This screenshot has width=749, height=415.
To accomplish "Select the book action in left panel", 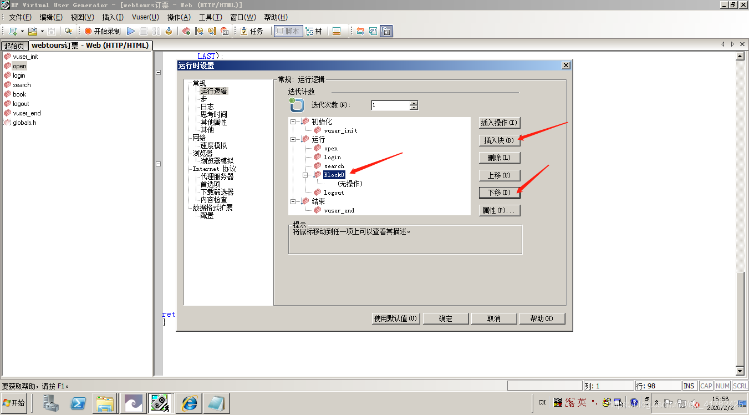I will point(19,94).
